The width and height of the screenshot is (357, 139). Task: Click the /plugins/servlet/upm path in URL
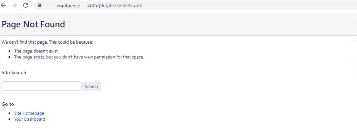[x=120, y=5]
